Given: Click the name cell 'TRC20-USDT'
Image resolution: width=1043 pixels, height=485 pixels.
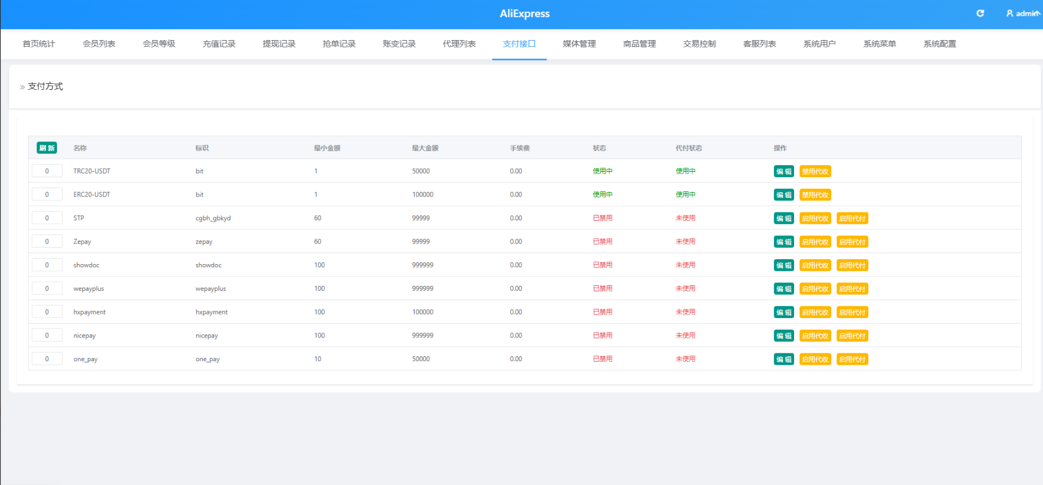Looking at the screenshot, I should coord(92,171).
